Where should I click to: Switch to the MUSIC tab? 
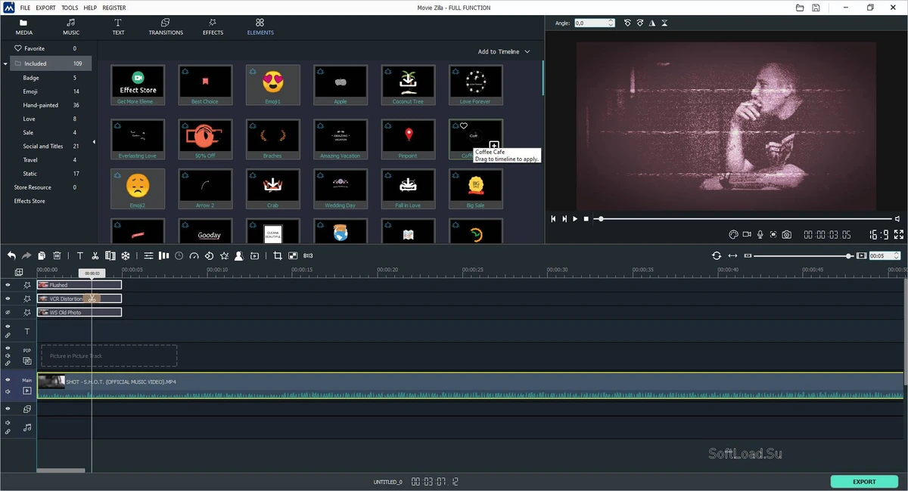click(71, 27)
